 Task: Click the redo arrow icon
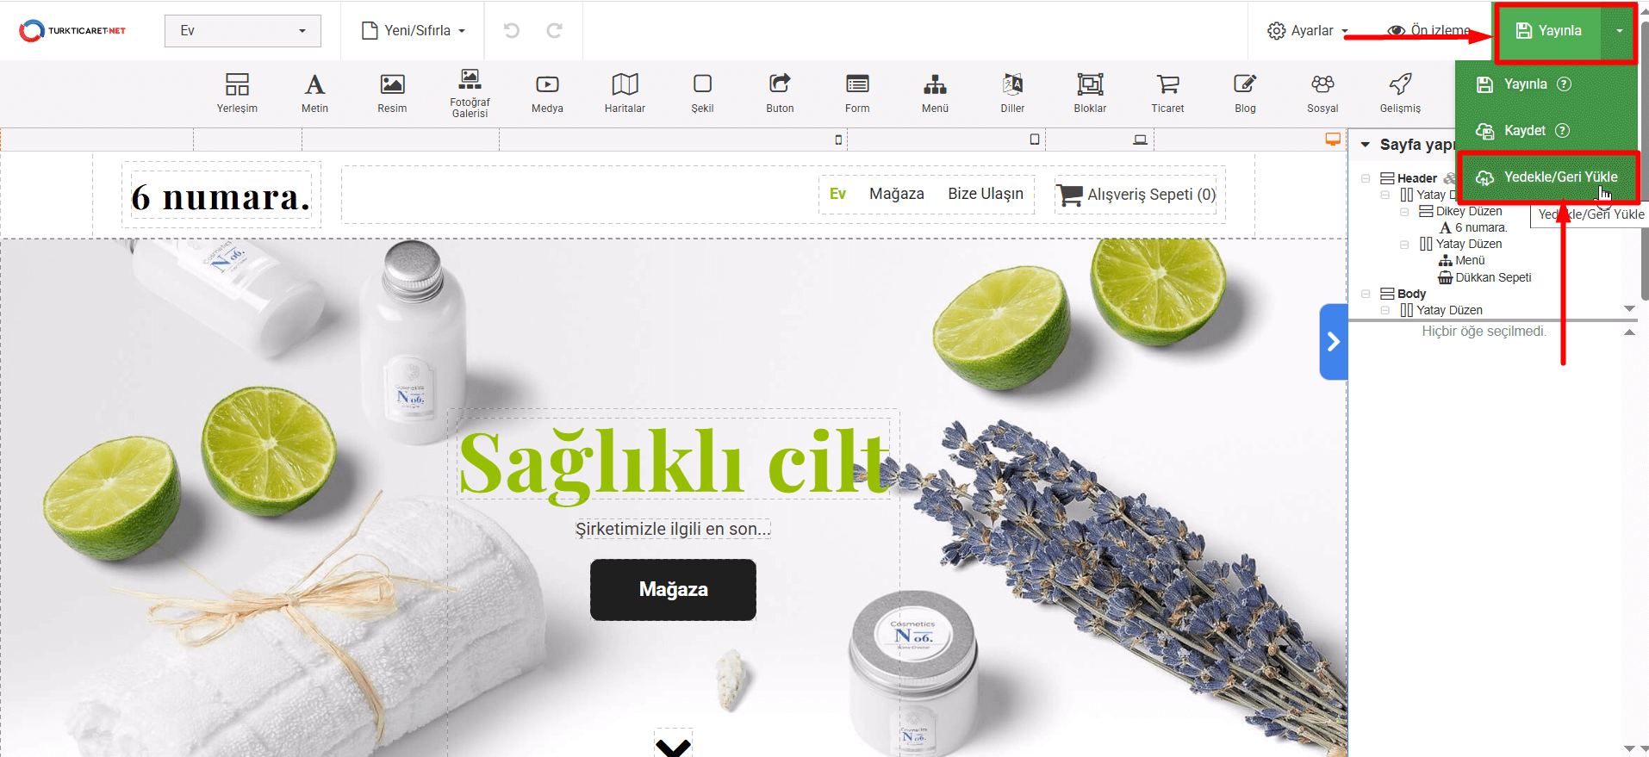click(555, 30)
